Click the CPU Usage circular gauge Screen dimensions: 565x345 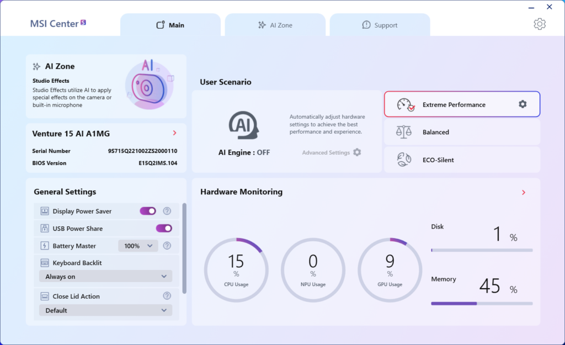pyautogui.click(x=236, y=270)
